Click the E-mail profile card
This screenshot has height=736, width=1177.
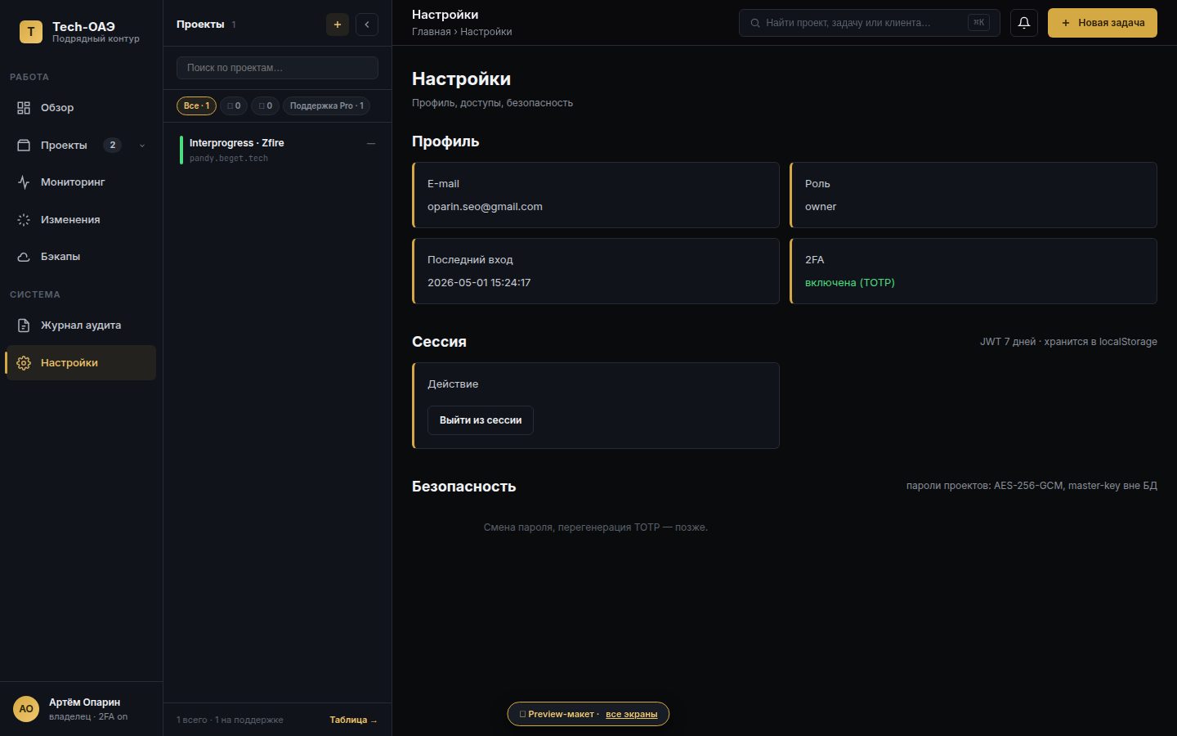[596, 195]
